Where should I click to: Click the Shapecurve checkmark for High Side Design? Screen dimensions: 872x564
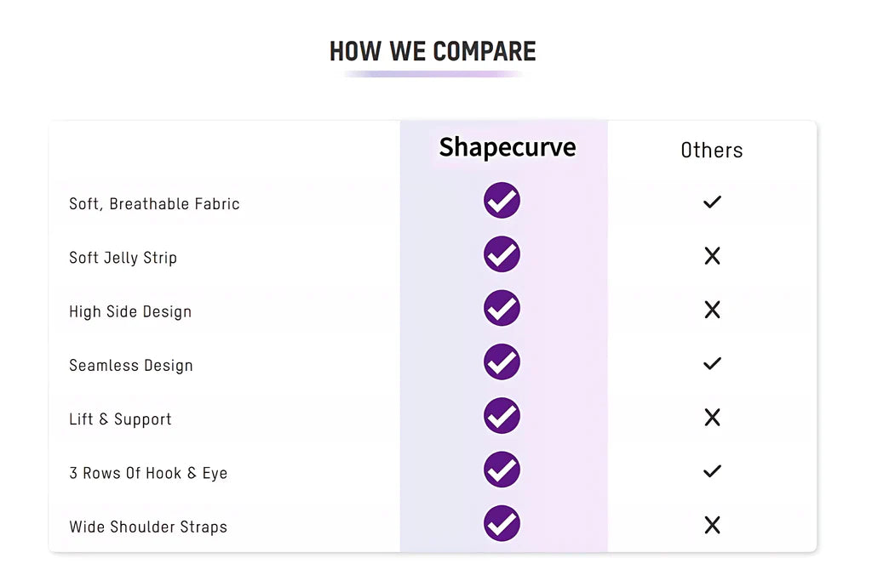[x=502, y=308]
